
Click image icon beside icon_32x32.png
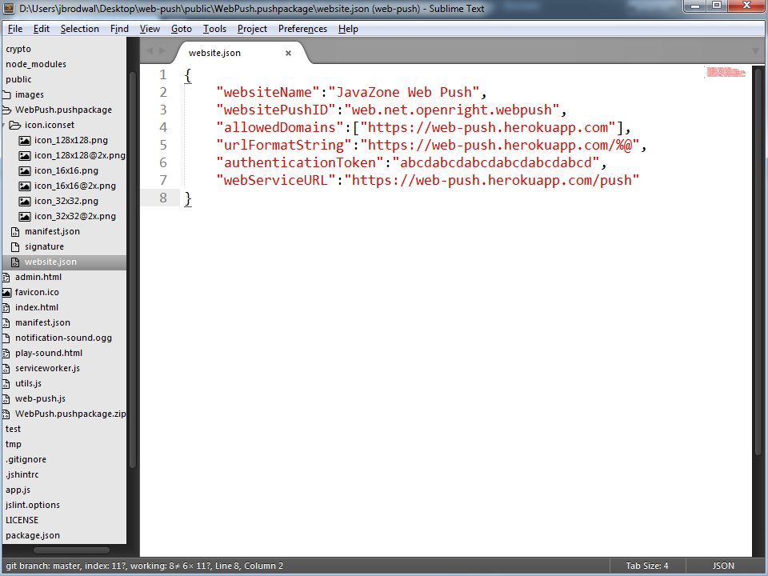tap(25, 202)
